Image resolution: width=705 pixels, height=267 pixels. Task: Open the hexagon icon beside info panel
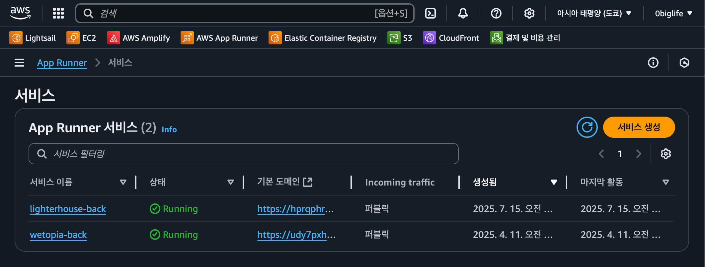[684, 63]
